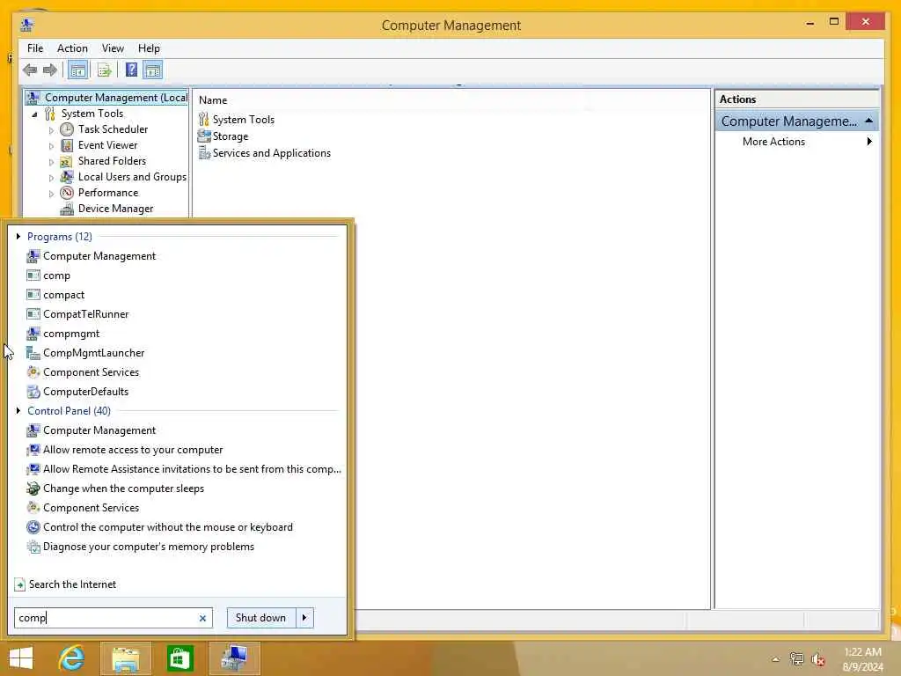This screenshot has width=901, height=676.
Task: Open the Action menu
Action: pyautogui.click(x=72, y=48)
